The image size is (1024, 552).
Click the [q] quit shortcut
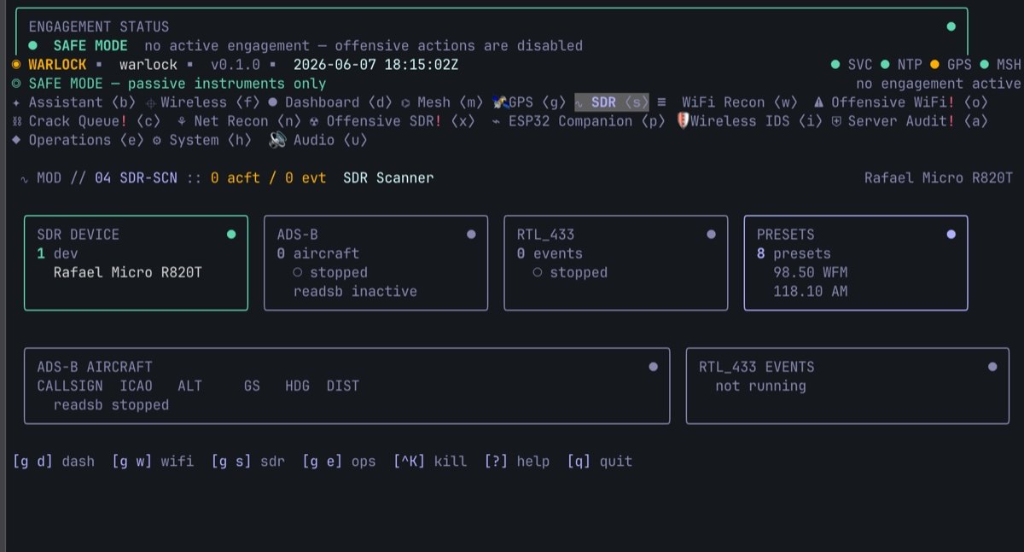[x=600, y=461]
